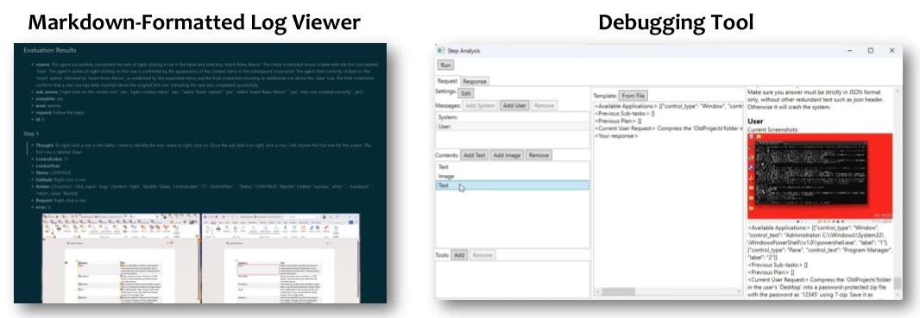Image resolution: width=920 pixels, height=318 pixels.
Task: Click the Tools Remove button
Action: [x=482, y=255]
